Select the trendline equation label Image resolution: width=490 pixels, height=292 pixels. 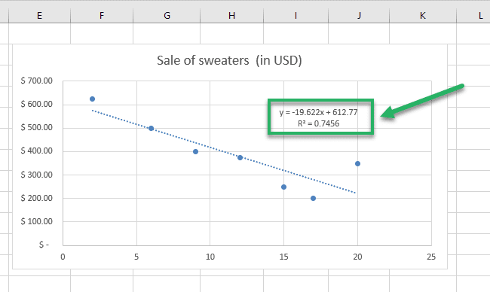coord(318,112)
